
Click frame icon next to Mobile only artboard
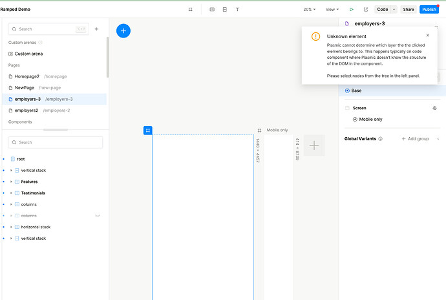259,131
